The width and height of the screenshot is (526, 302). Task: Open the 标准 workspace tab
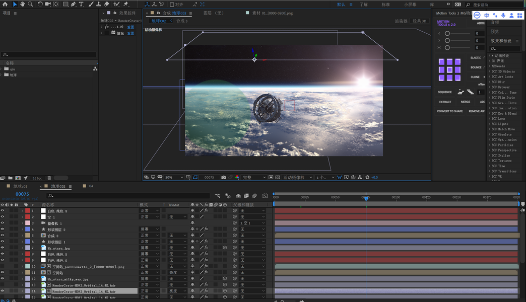[385, 5]
